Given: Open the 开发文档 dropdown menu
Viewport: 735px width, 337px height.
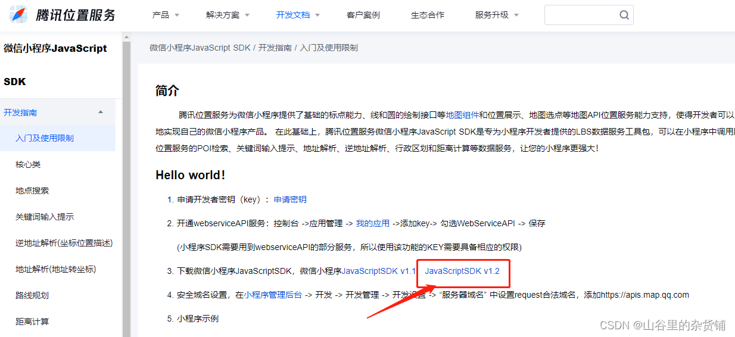Looking at the screenshot, I should [x=298, y=15].
